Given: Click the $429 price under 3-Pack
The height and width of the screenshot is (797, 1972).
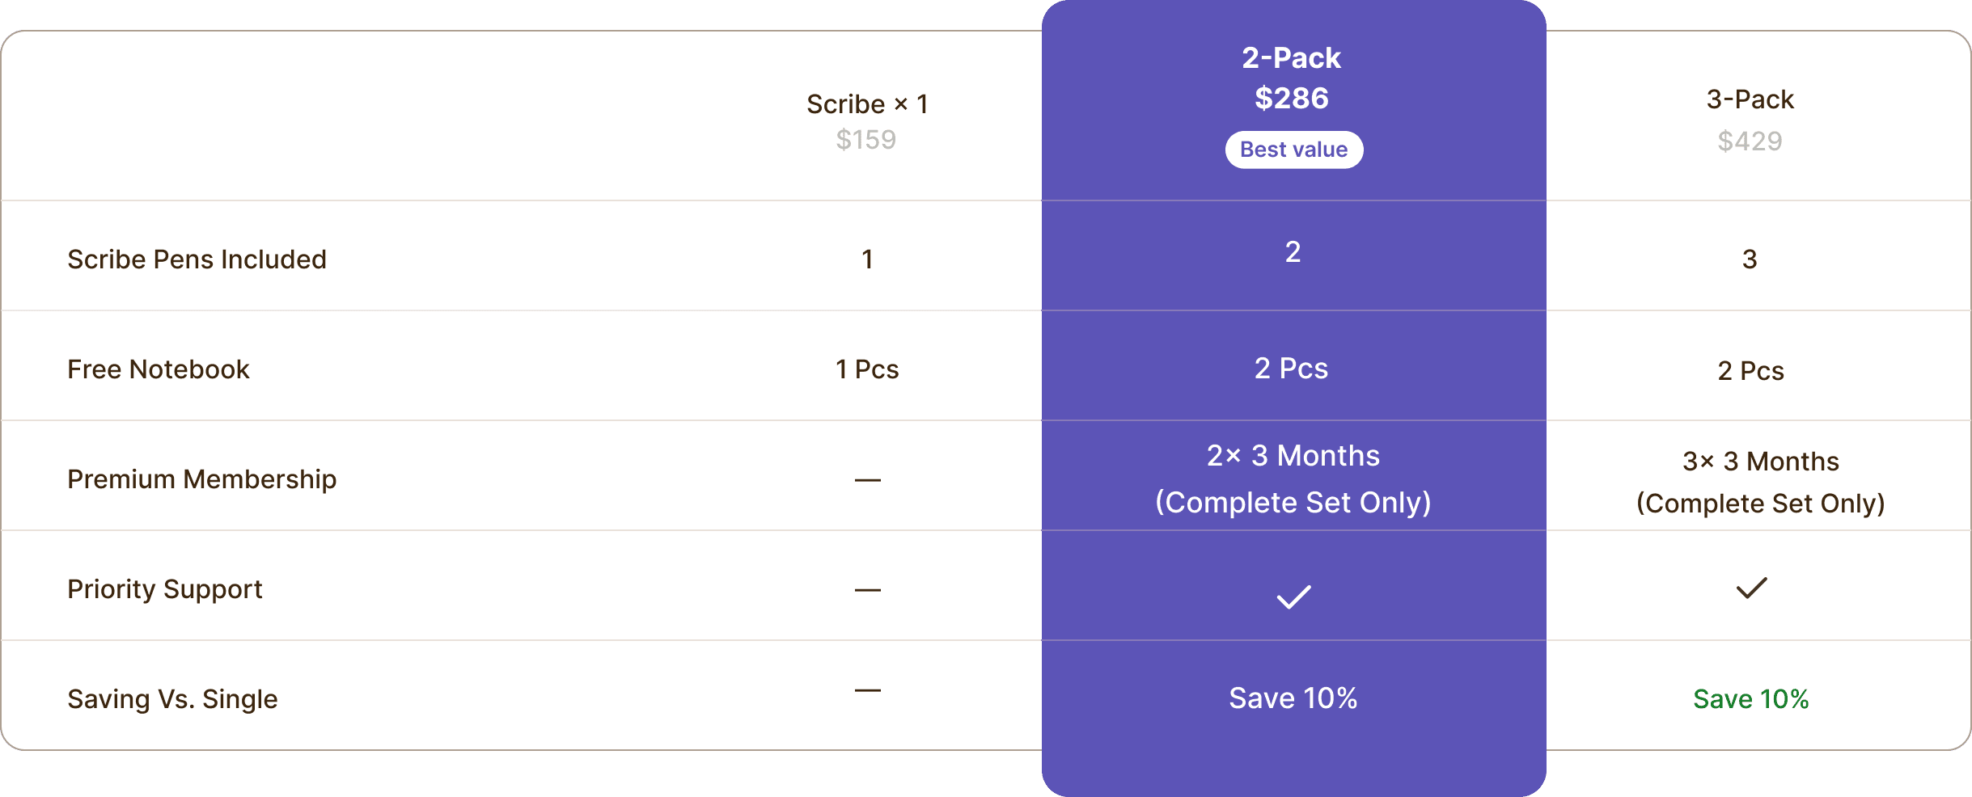Looking at the screenshot, I should click(x=1750, y=141).
